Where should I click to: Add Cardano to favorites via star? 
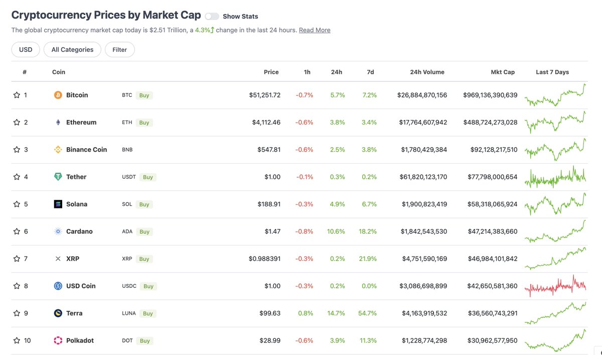(x=17, y=231)
